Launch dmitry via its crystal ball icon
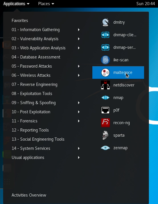Screen dimensions: 158x204 coord(105,22)
